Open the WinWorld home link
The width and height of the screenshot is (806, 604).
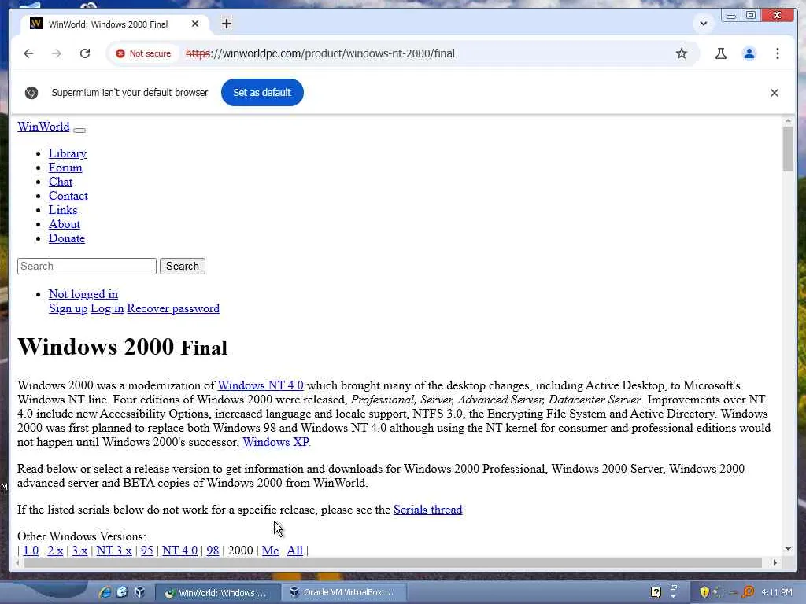click(x=43, y=127)
